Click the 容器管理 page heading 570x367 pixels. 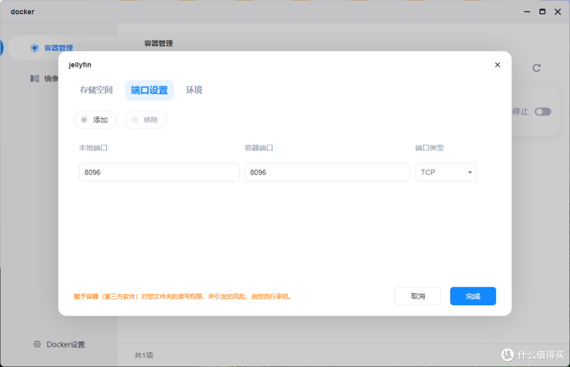158,44
